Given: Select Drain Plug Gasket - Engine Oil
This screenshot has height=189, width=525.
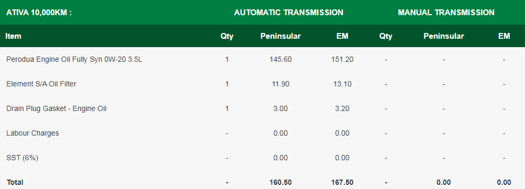Looking at the screenshot, I should pos(56,108).
